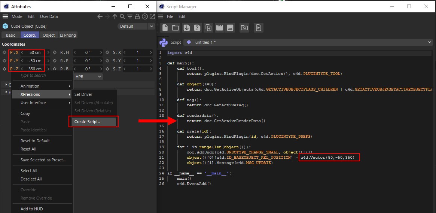Click Set Driver in XPressions submenu
Image resolution: width=436 pixels, height=213 pixels.
pos(83,94)
